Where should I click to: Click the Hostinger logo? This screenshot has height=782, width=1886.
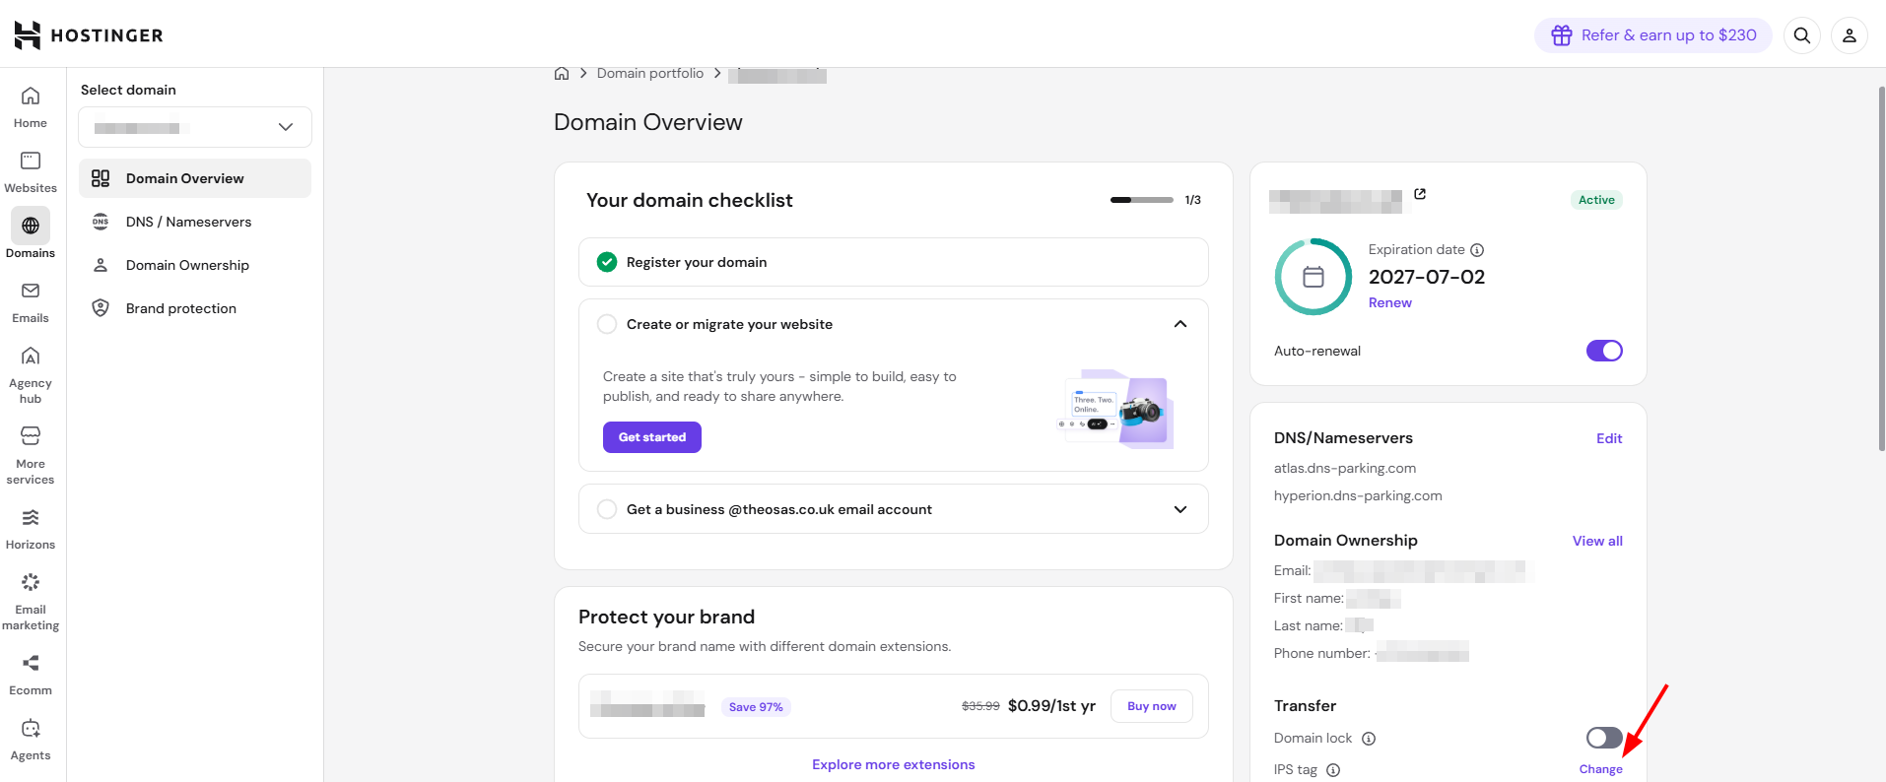(89, 35)
